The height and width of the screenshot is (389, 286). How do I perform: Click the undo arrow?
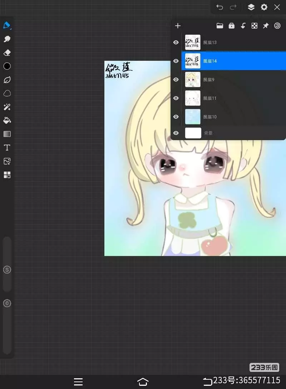(220, 7)
